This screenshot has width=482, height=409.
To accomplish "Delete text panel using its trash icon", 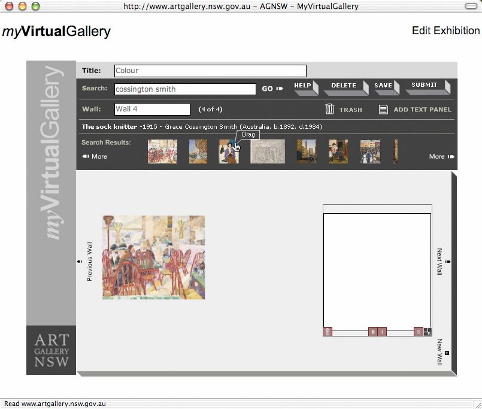I will coord(328,332).
